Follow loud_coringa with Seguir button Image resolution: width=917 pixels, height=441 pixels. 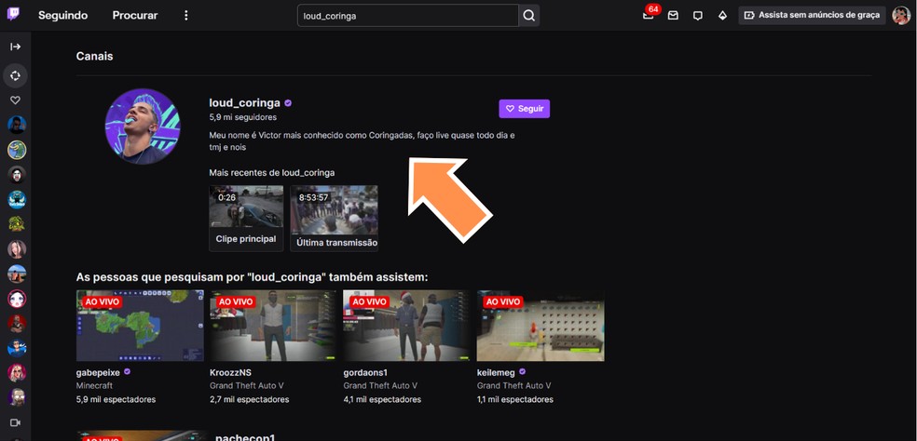click(x=524, y=109)
